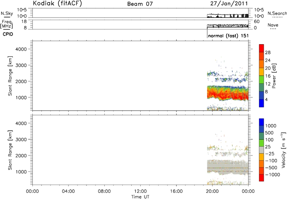This screenshot has height=199, width=287.
Task: Click the gray segment of Velocity colorbar
Action: click(262, 150)
